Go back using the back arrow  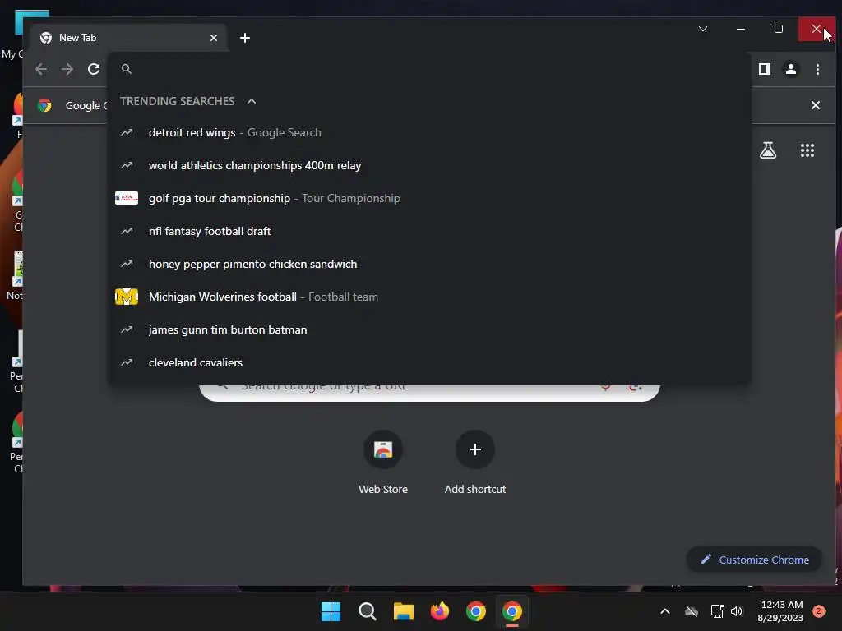coord(41,69)
